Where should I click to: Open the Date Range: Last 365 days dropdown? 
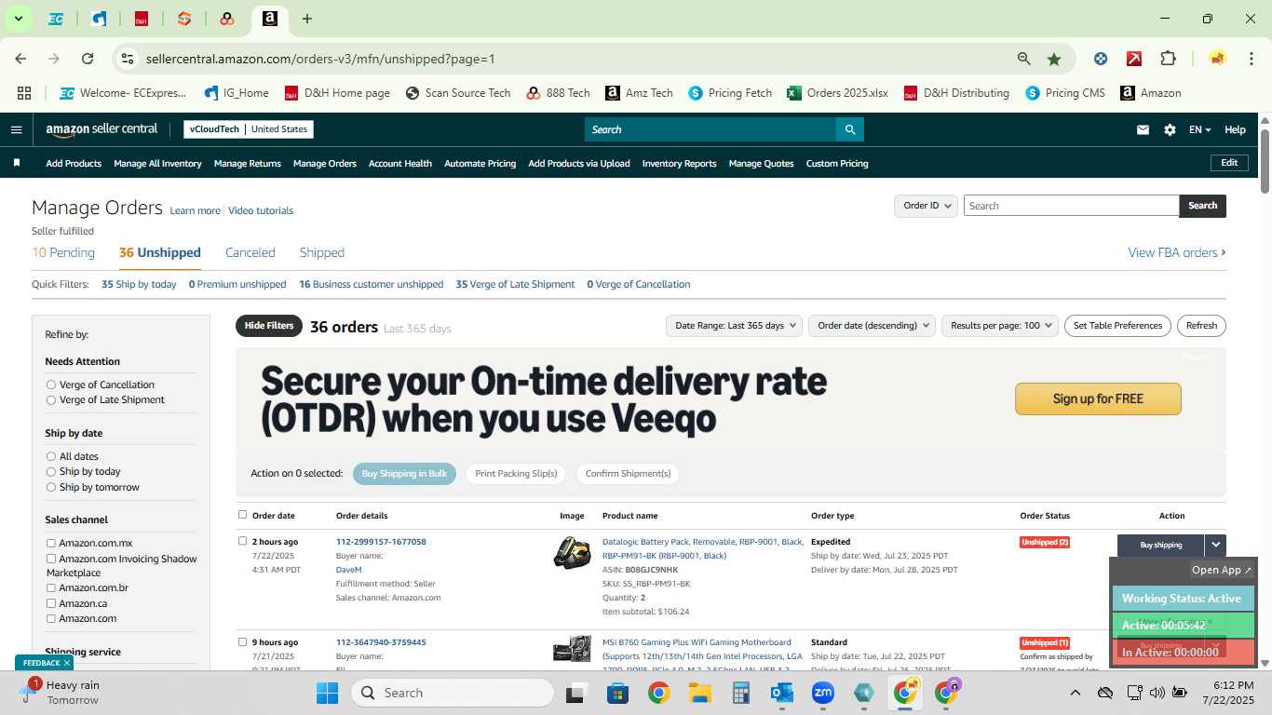click(734, 325)
